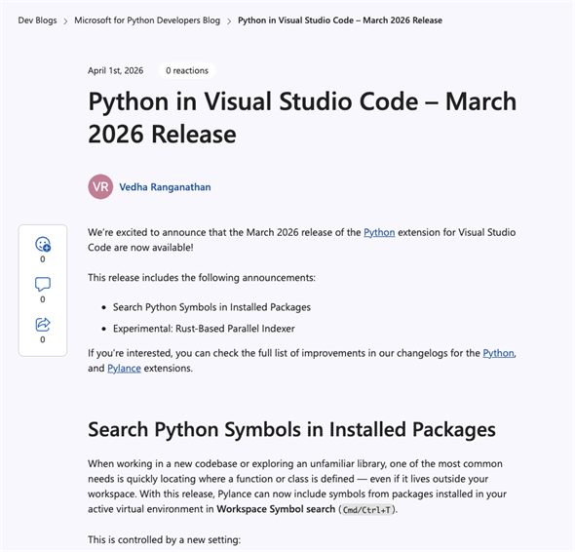Click share count below share icon
This screenshot has width=575, height=552.
coord(43,339)
